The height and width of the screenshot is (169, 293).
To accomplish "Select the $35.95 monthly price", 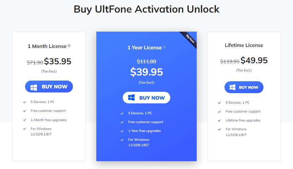I will point(58,62).
